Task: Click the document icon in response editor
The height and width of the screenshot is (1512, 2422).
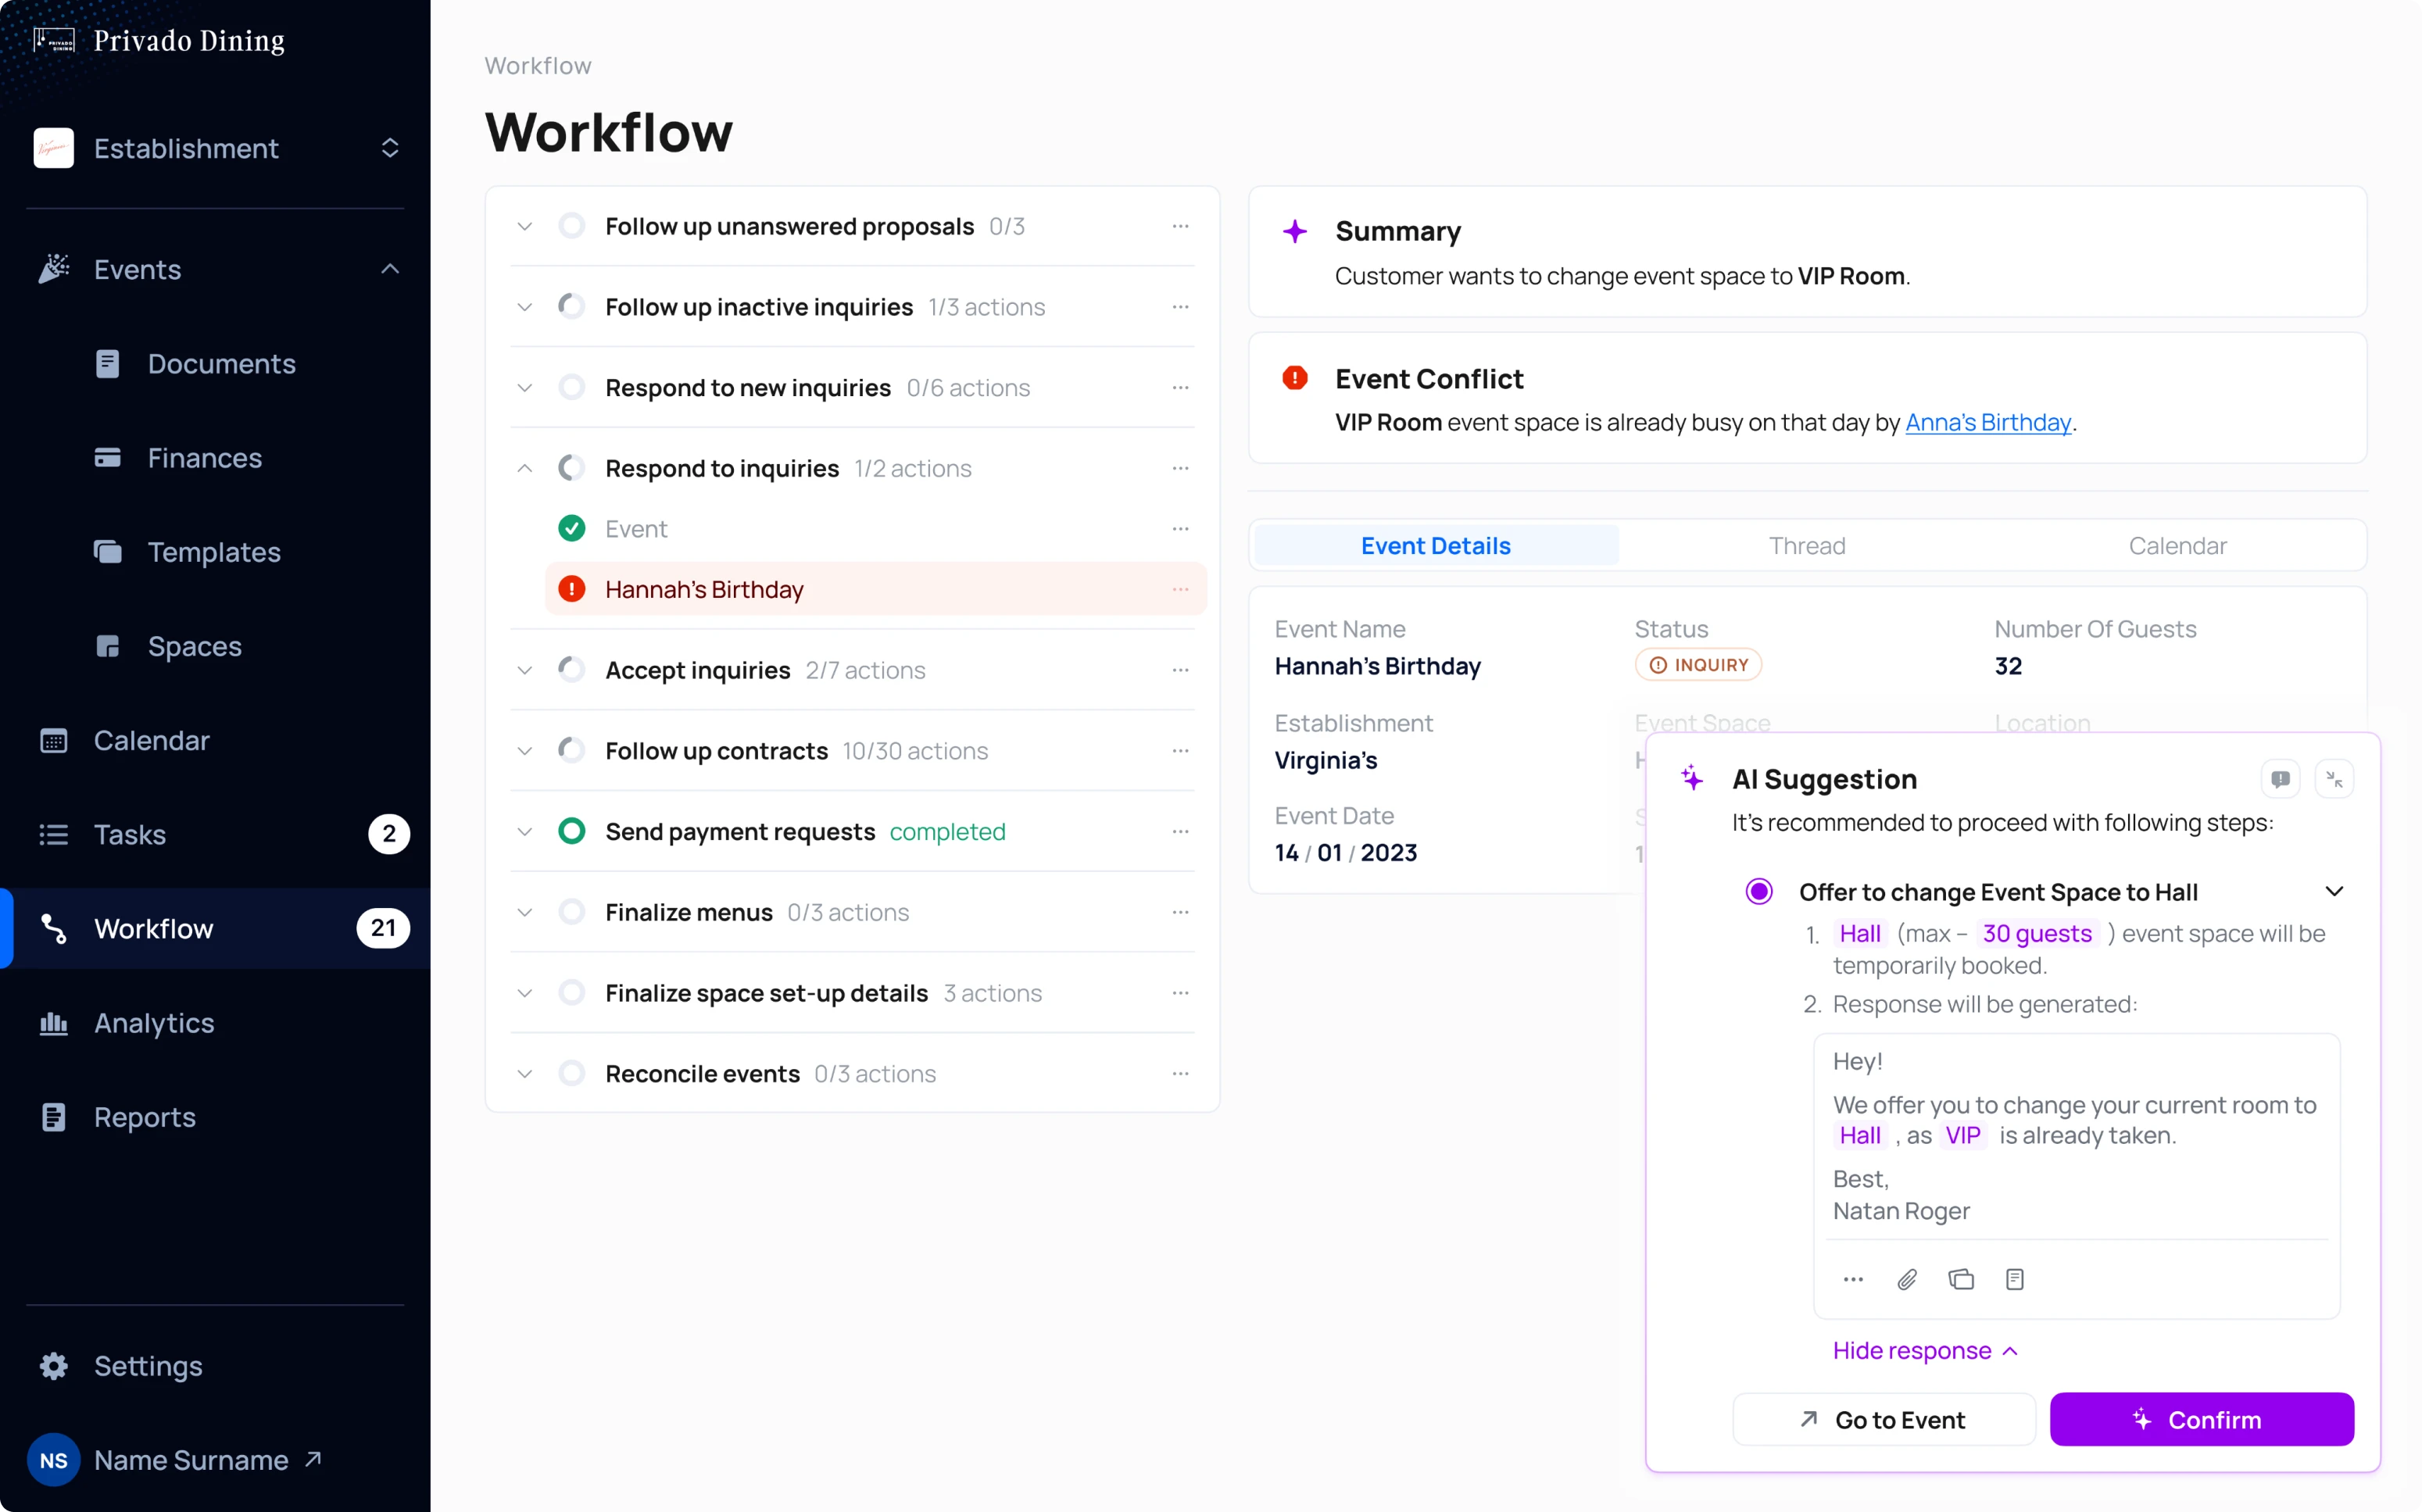Action: pos(2014,1279)
